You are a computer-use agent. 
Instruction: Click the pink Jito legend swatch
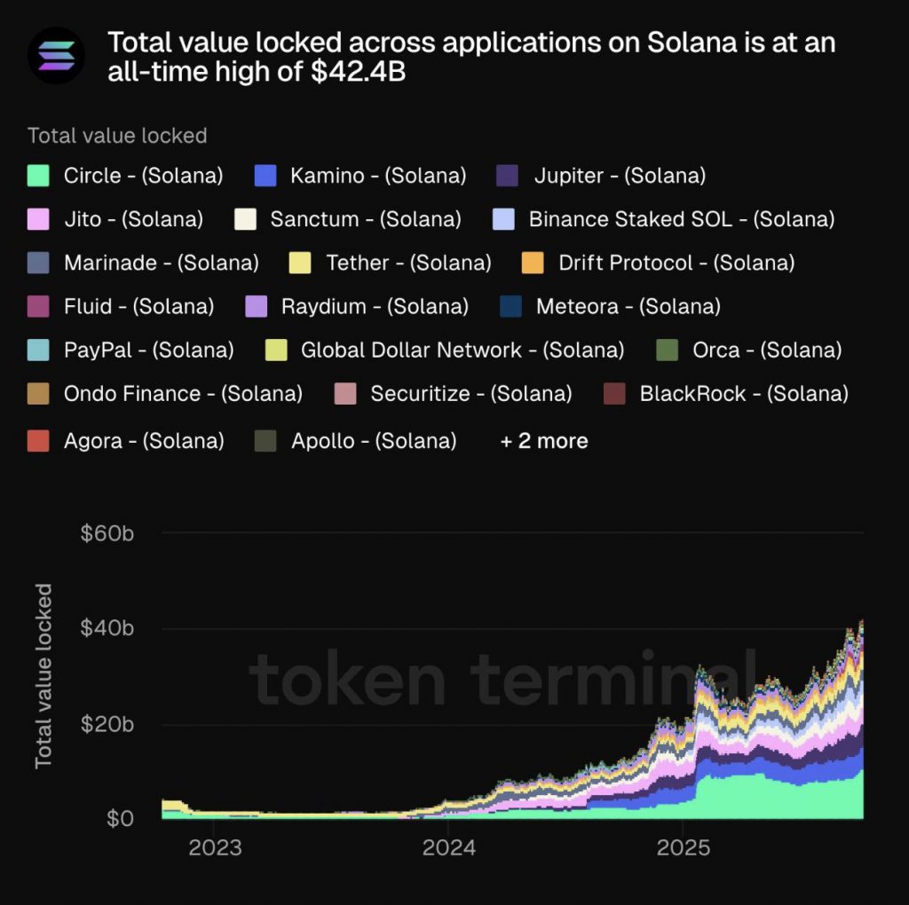coord(38,219)
